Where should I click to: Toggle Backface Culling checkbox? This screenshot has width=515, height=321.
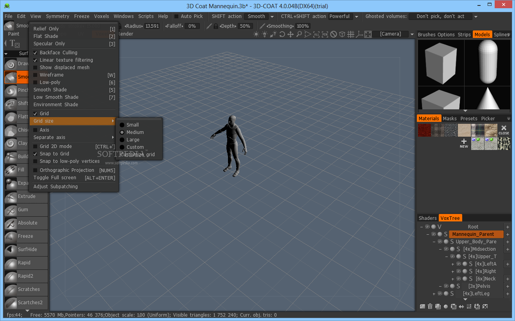click(x=36, y=53)
